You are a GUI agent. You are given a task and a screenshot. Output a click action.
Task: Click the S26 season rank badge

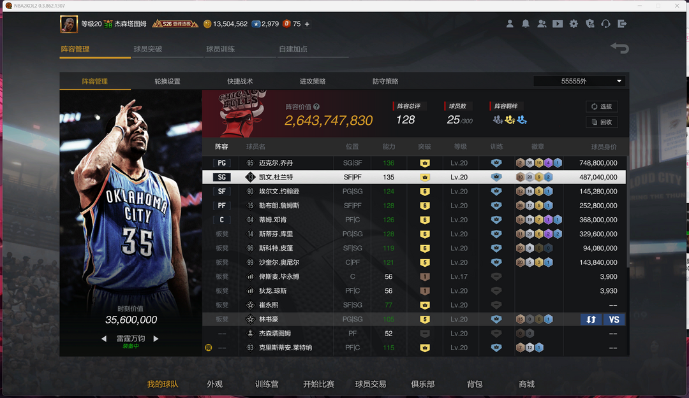click(x=175, y=24)
